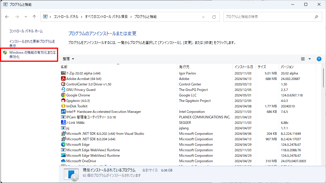The width and height of the screenshot is (326, 183).
Task: Navigate to すべてのコントロール パネル項目 breadcrumb
Action: pyautogui.click(x=106, y=17)
